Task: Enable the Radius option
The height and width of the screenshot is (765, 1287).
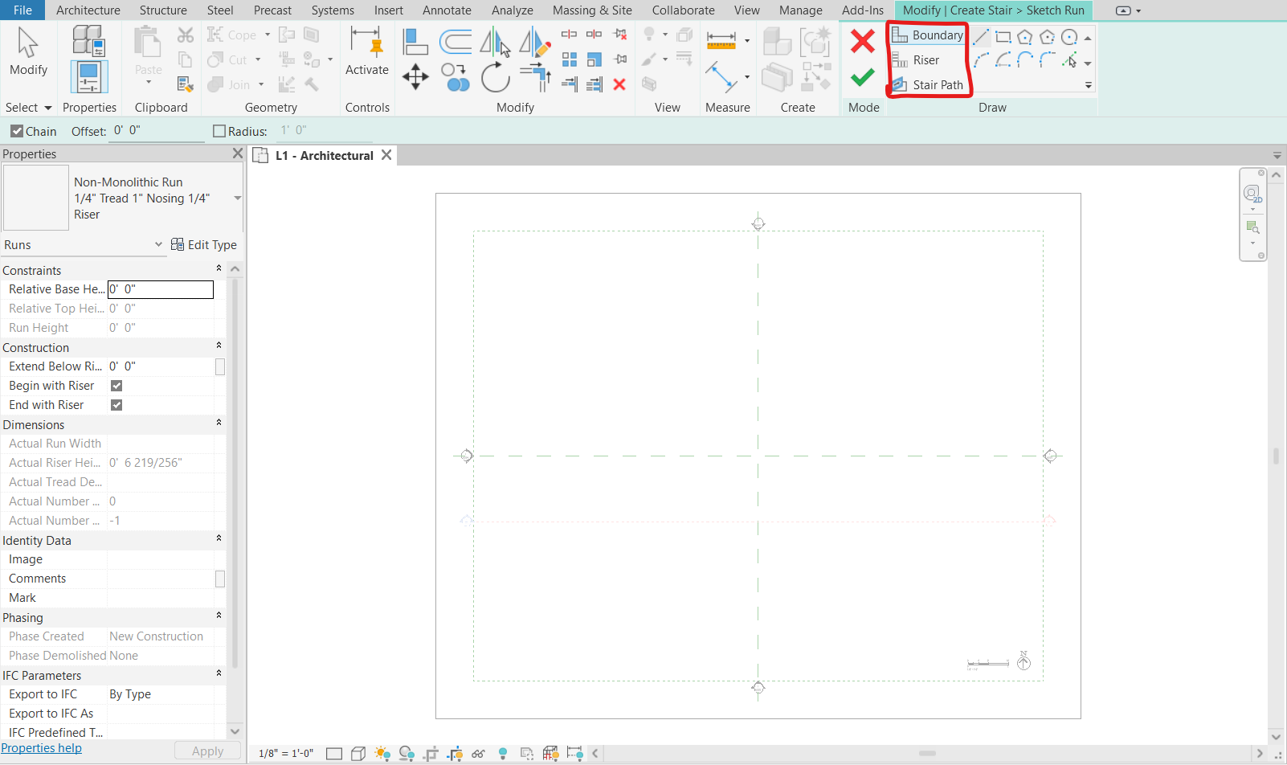Action: [218, 130]
